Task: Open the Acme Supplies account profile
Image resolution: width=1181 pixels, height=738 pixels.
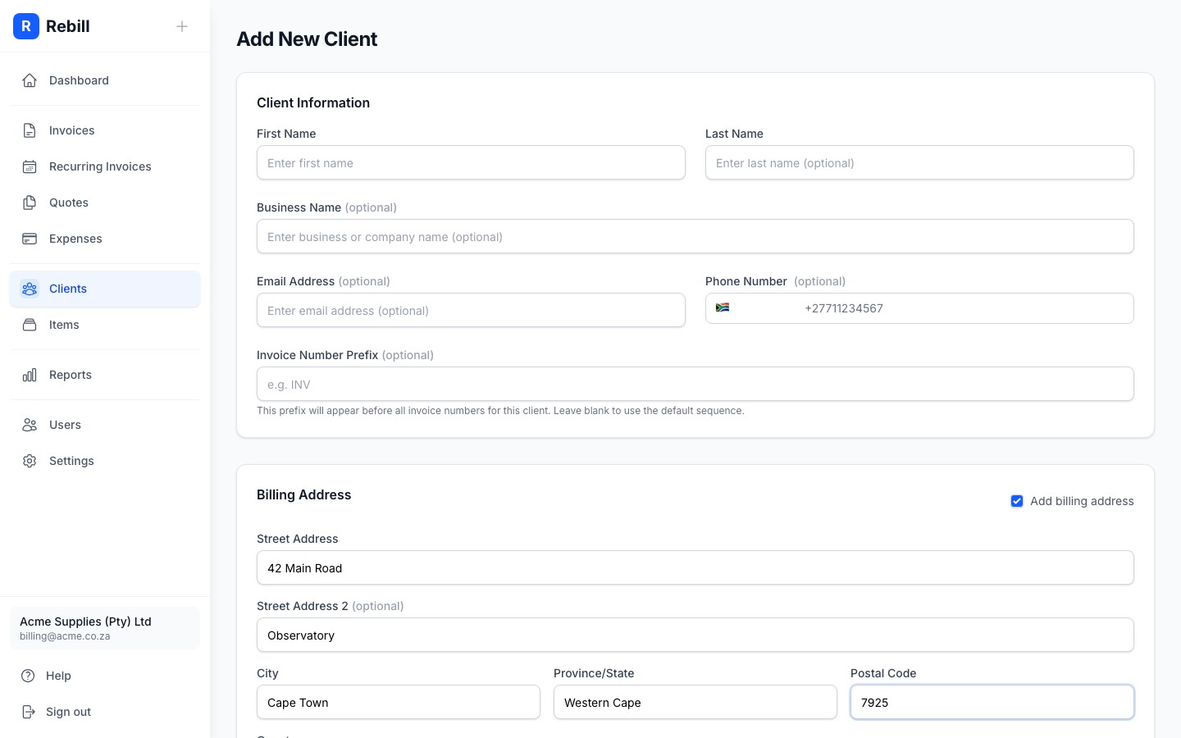Action: tap(104, 628)
